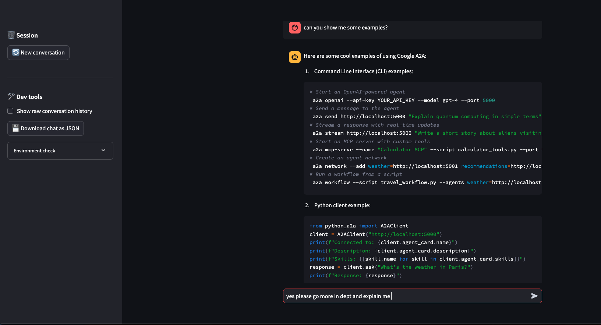This screenshot has width=601, height=325.
Task: Click the '# Run a workflow from a script' comment
Action: pyautogui.click(x=356, y=174)
